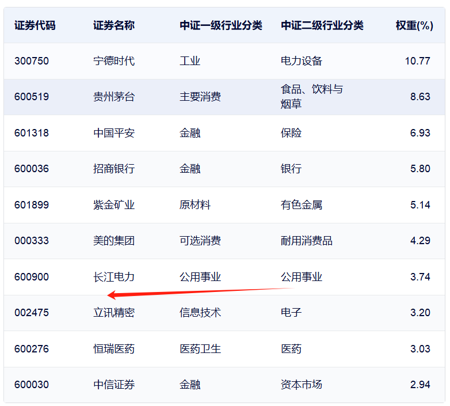Click the 证券名称 column header
The width and height of the screenshot is (450, 406).
(113, 25)
